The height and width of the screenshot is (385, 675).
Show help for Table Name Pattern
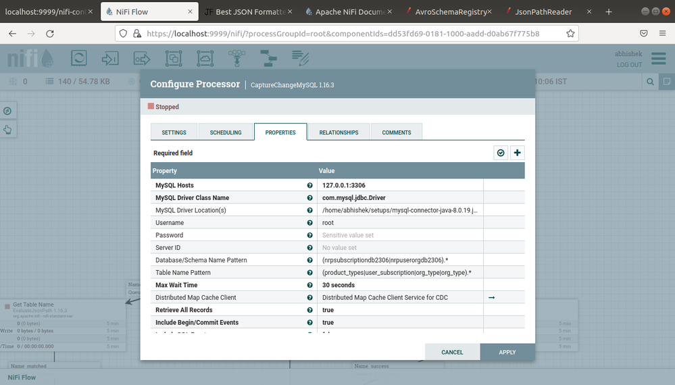[309, 273]
